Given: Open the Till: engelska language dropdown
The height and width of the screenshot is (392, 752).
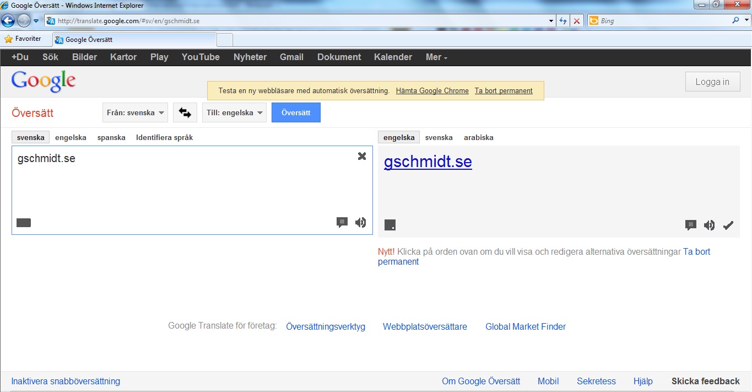Looking at the screenshot, I should pyautogui.click(x=234, y=112).
